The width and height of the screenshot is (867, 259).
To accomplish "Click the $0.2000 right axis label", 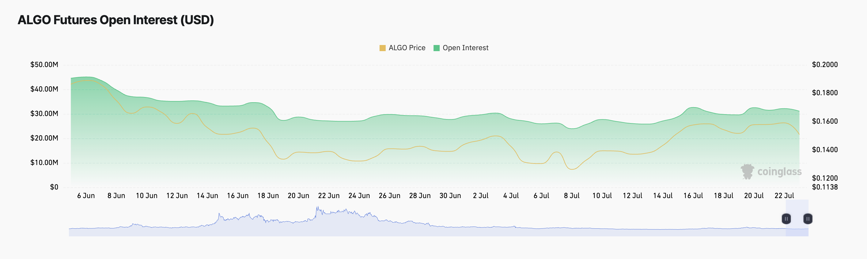I will (x=825, y=65).
